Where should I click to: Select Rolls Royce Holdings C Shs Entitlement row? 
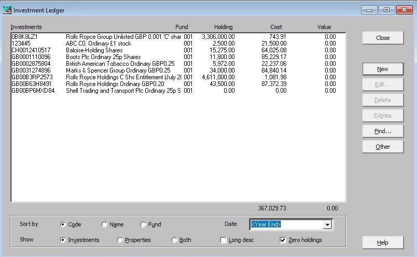(x=178, y=77)
